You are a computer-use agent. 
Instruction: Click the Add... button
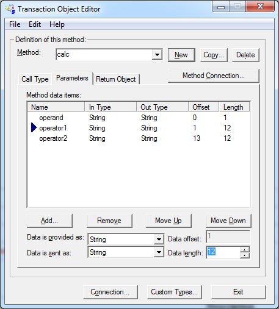coord(49,221)
